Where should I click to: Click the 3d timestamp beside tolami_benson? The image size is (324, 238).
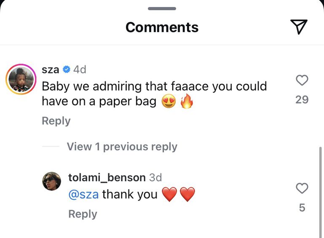(x=155, y=177)
